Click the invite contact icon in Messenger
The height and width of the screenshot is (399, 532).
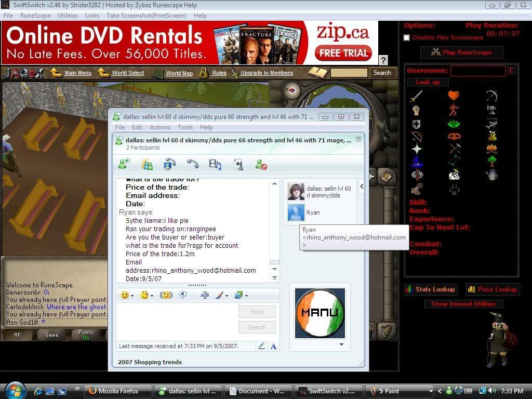click(124, 164)
